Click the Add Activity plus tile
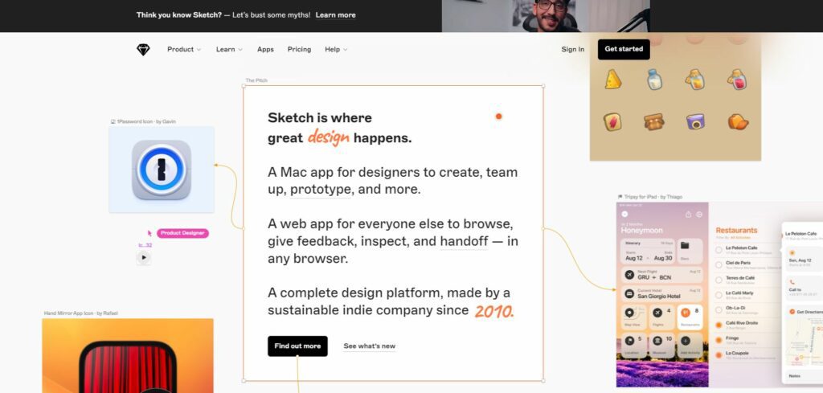The width and height of the screenshot is (823, 393). point(690,345)
